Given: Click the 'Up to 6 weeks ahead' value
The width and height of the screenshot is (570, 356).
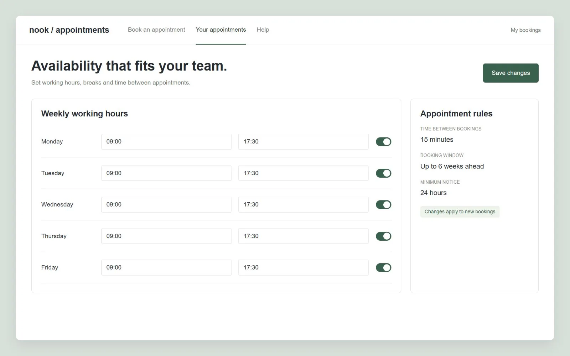Looking at the screenshot, I should (452, 166).
